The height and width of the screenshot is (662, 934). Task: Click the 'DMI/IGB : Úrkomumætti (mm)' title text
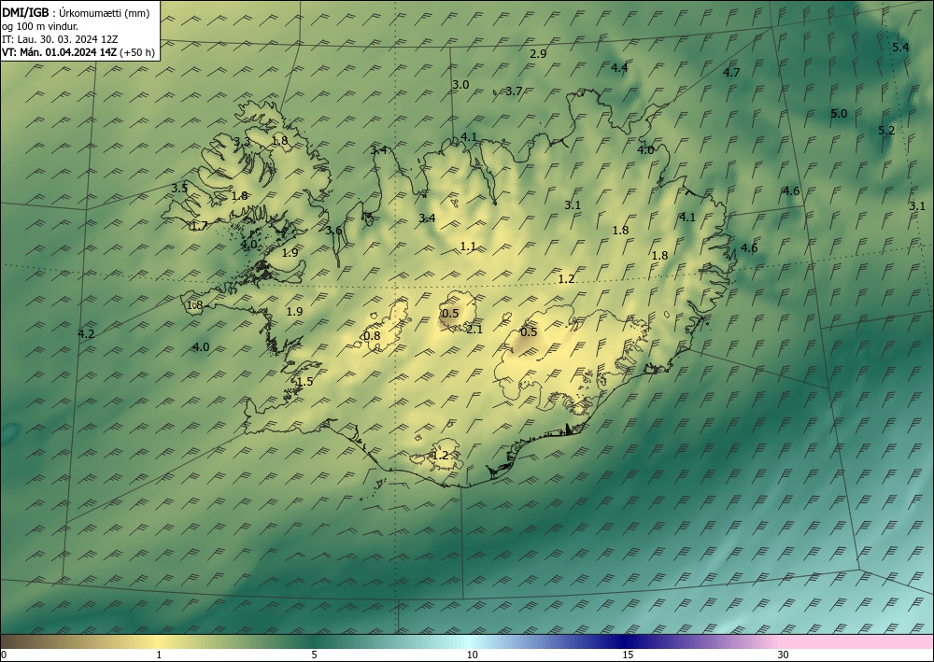point(76,13)
